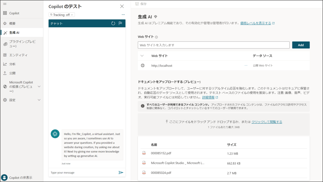323x182 pixels.
Task: Open the プラグイン (プレビュー) menu item
Action: pos(22,44)
